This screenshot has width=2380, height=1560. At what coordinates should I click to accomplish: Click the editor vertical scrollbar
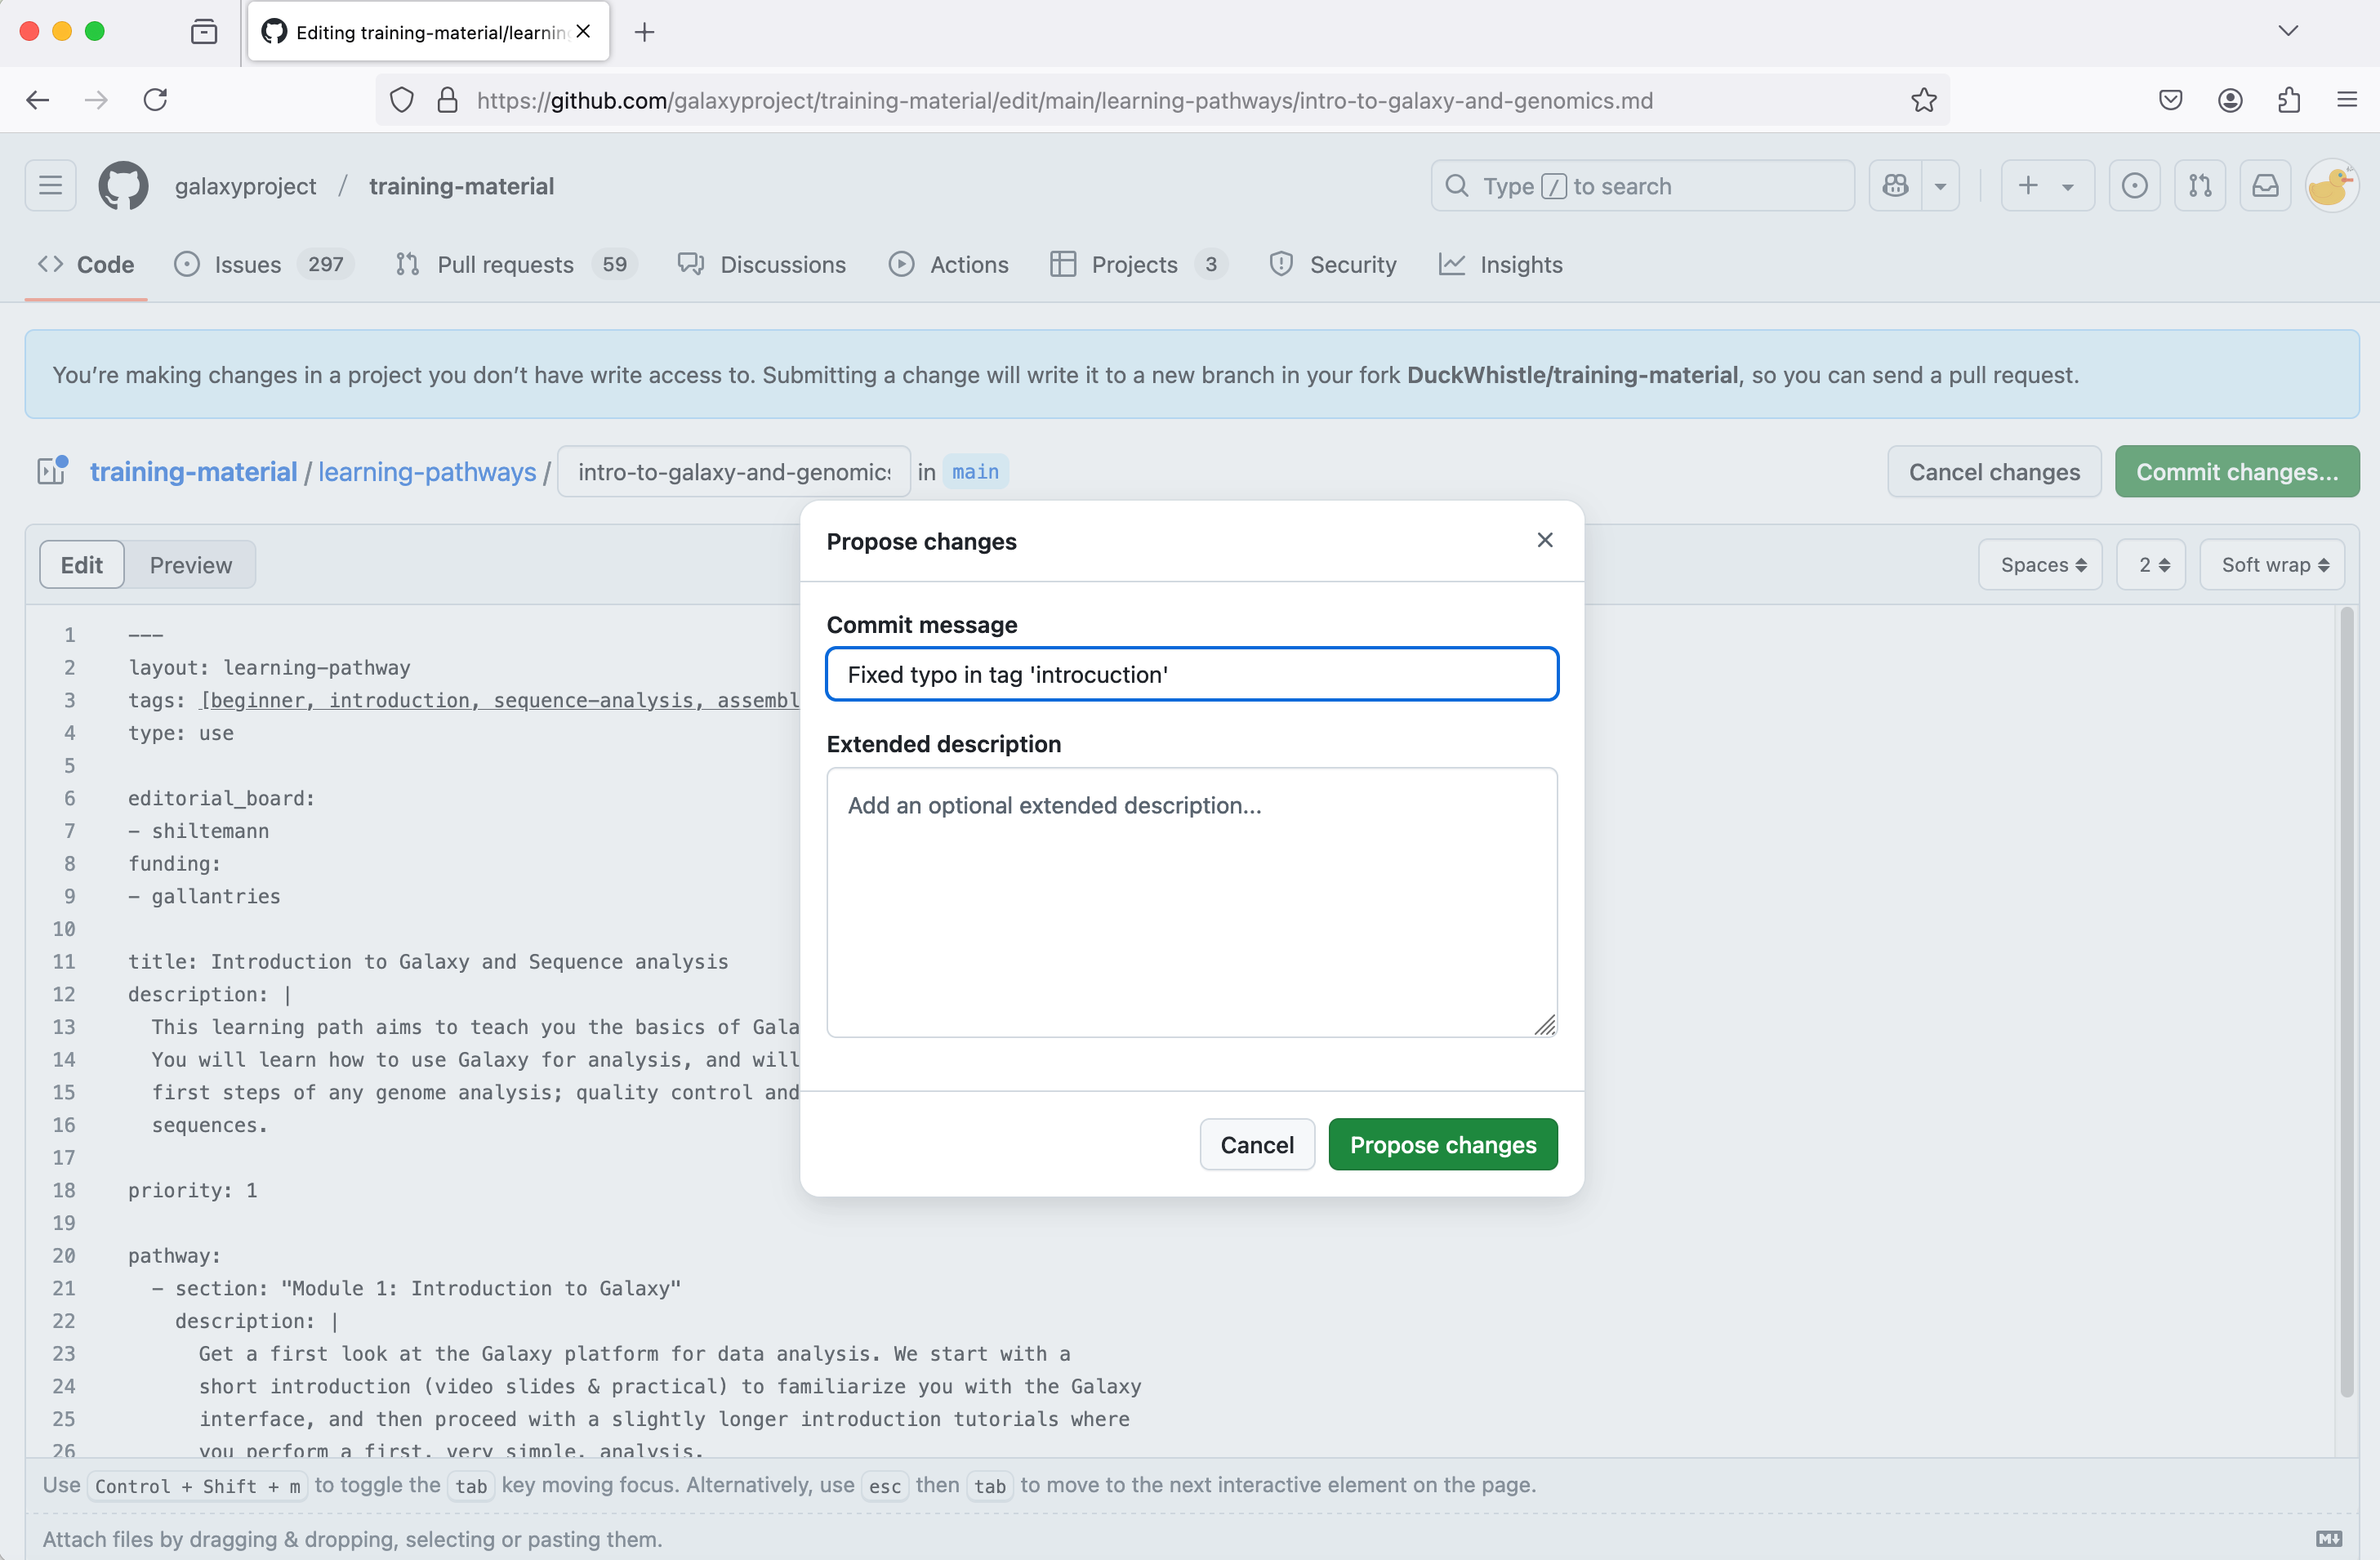(x=2347, y=1002)
